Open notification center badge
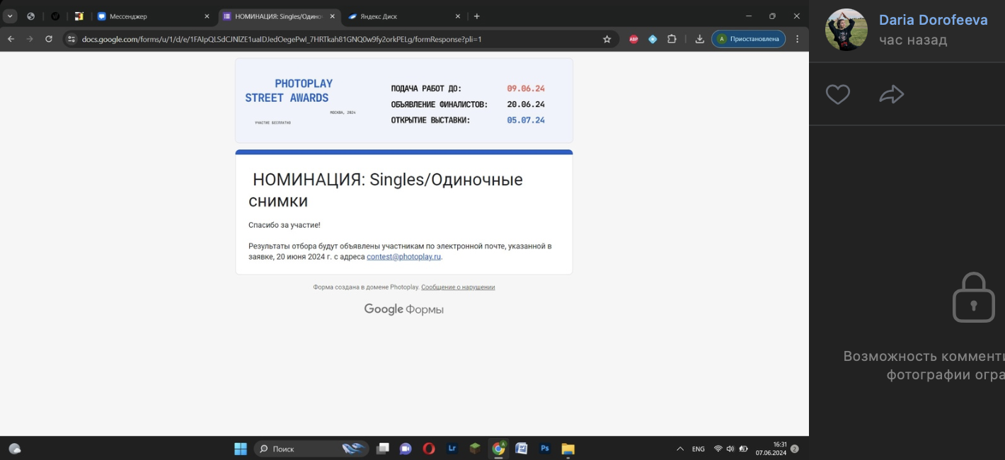Screen dimensions: 1005x460 [x=795, y=449]
